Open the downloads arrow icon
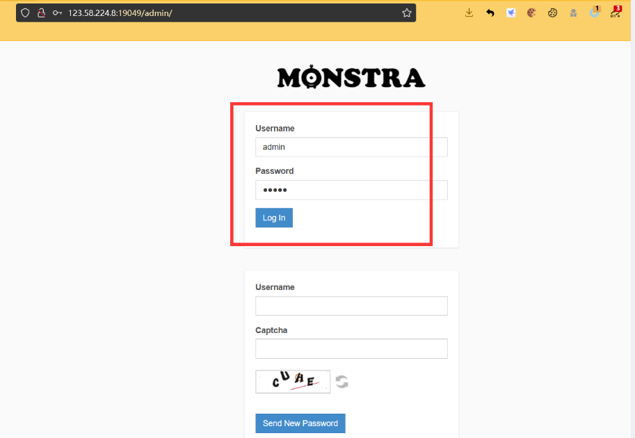The image size is (635, 438). (469, 13)
